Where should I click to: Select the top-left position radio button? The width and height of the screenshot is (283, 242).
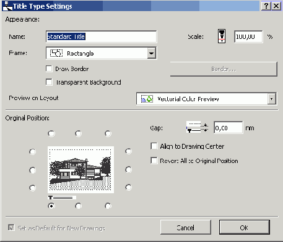point(51,133)
